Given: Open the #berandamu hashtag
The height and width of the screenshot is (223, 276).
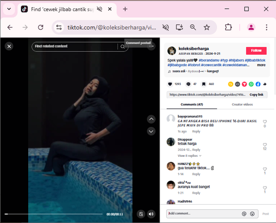Looking at the screenshot, I should (x=209, y=60).
